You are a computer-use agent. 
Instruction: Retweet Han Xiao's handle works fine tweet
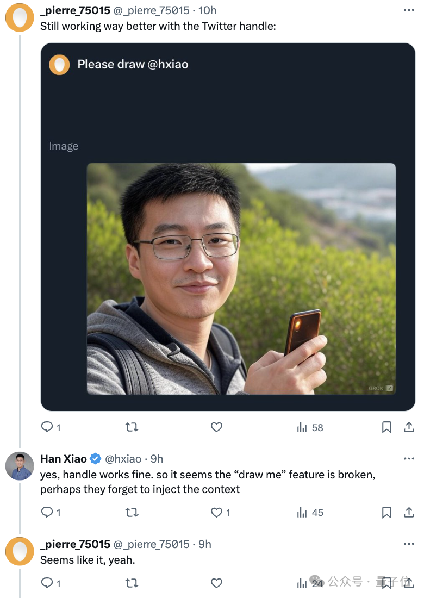132,512
